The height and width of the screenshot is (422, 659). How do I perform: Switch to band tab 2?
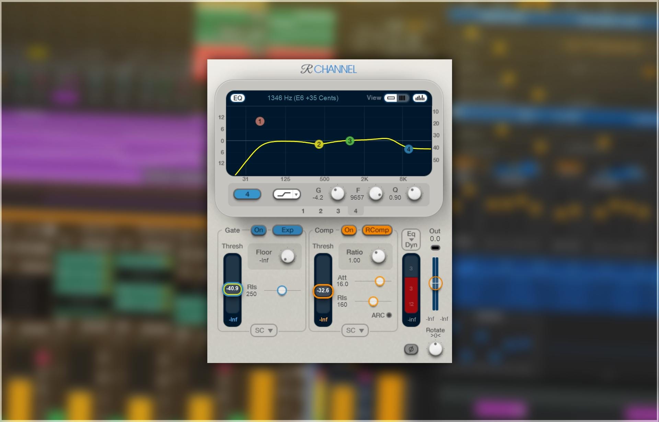tap(321, 211)
